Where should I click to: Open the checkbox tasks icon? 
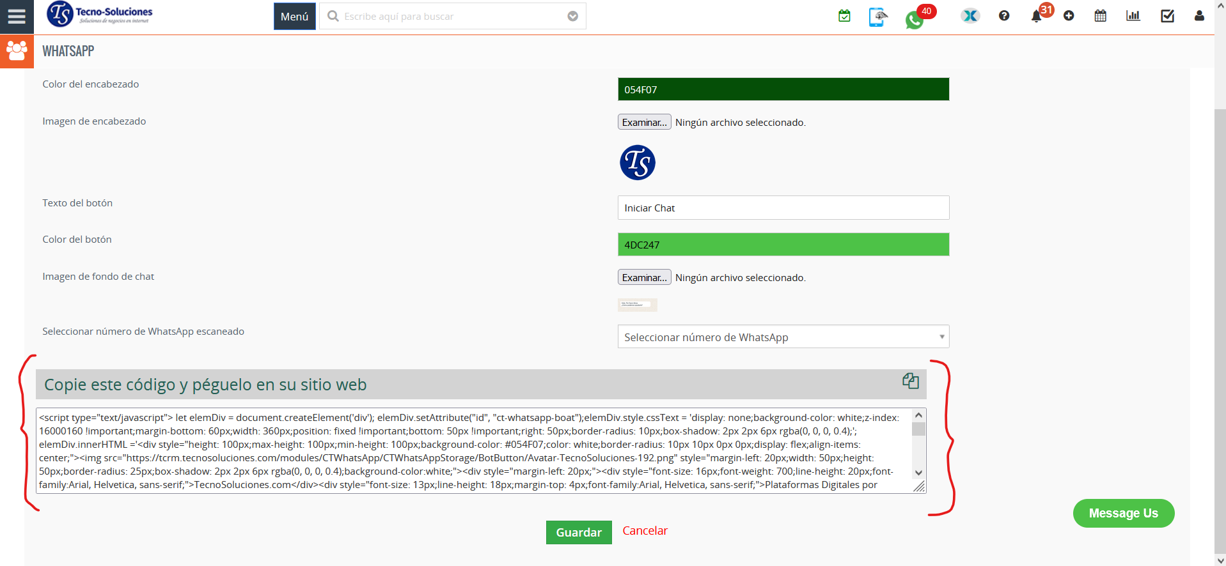(1167, 16)
